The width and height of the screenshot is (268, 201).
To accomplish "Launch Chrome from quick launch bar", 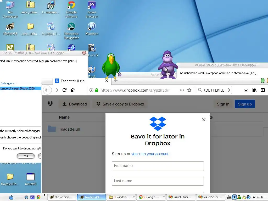I will coord(38,197).
